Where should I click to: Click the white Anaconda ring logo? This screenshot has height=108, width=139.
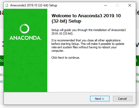click(x=24, y=29)
